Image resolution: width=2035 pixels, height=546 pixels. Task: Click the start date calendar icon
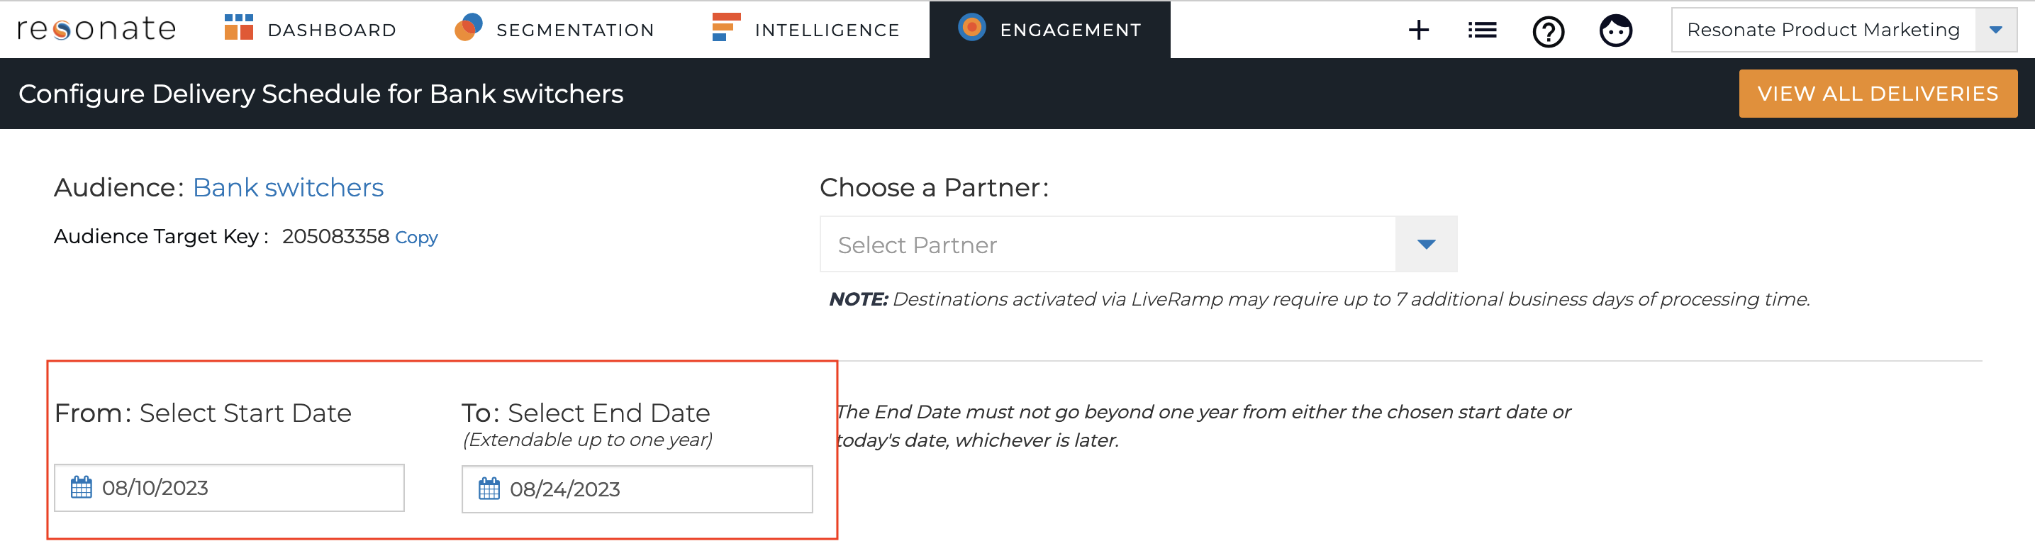82,486
